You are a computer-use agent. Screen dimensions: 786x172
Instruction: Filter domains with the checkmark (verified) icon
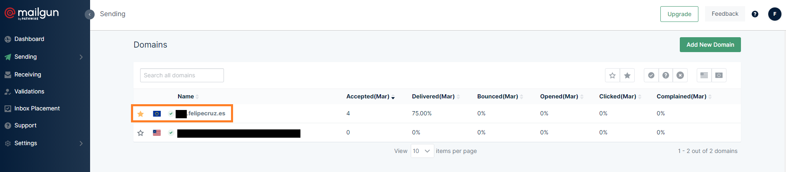(x=651, y=75)
